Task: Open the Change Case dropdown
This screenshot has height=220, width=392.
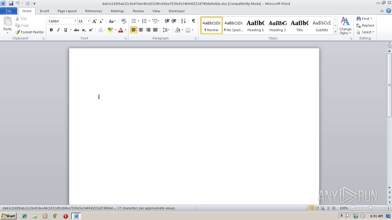Action: tap(112, 21)
